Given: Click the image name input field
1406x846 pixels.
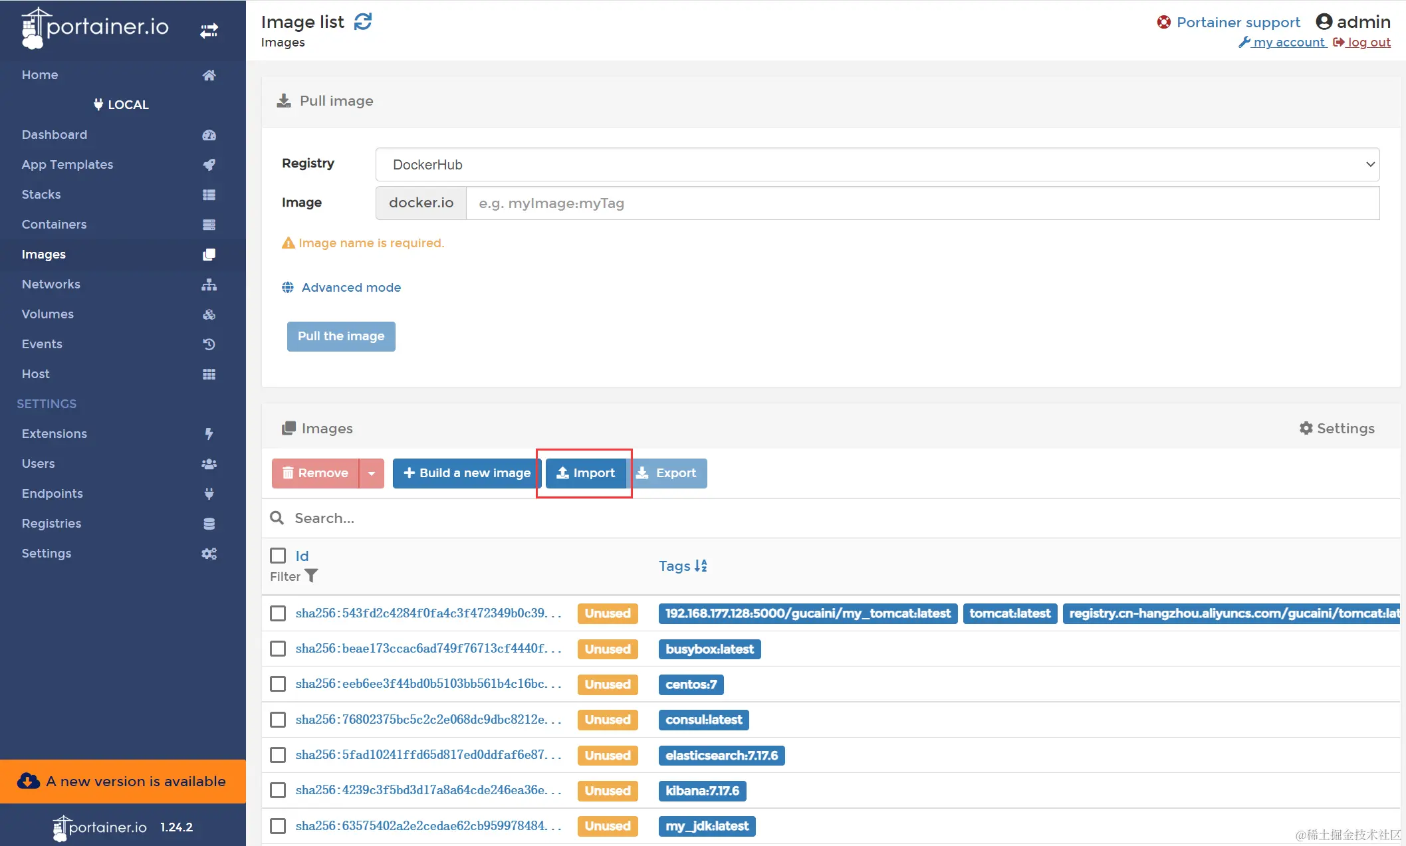Looking at the screenshot, I should coord(921,203).
